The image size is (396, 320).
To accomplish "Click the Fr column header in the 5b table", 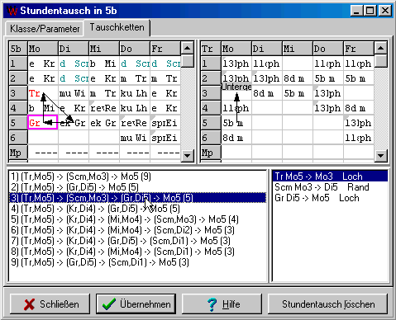I will [x=165, y=49].
